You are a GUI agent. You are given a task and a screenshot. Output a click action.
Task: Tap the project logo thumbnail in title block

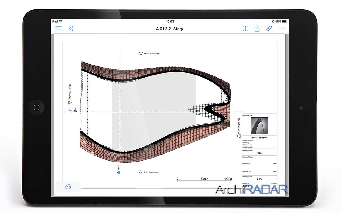pos(259,126)
